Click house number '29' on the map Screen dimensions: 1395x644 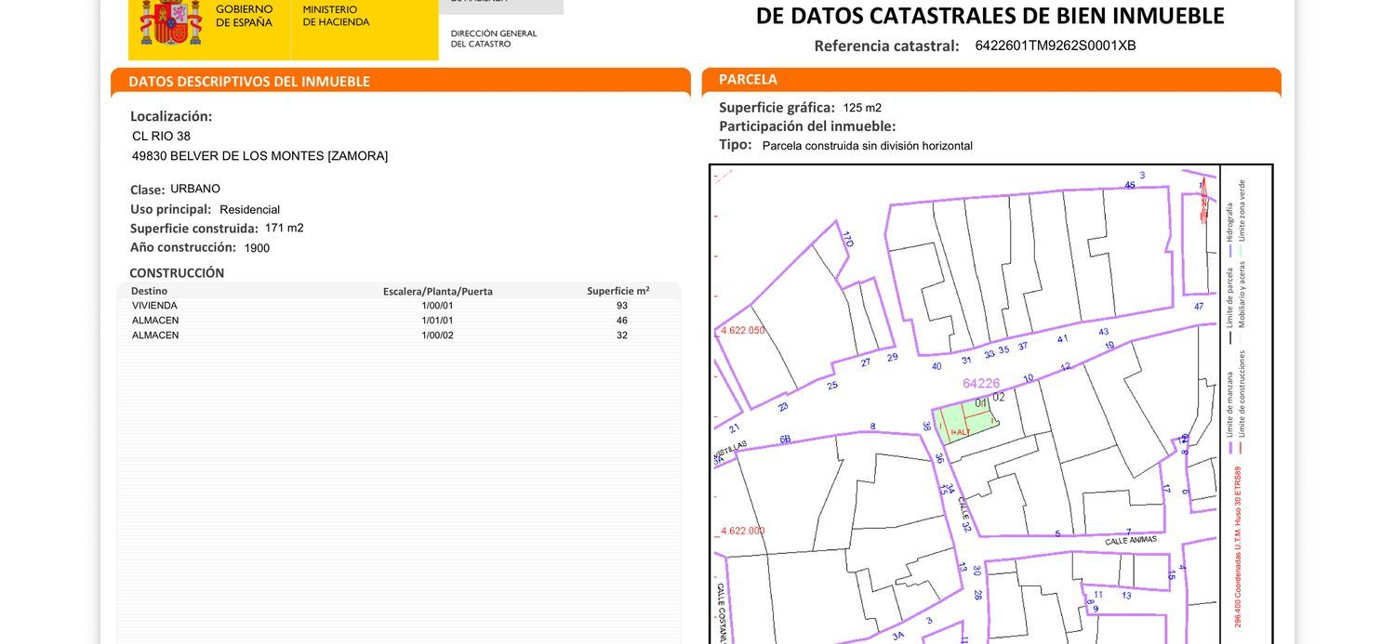click(x=892, y=357)
